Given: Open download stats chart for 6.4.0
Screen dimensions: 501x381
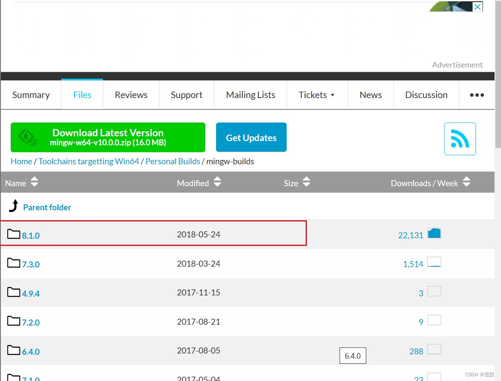Looking at the screenshot, I should [x=434, y=349].
